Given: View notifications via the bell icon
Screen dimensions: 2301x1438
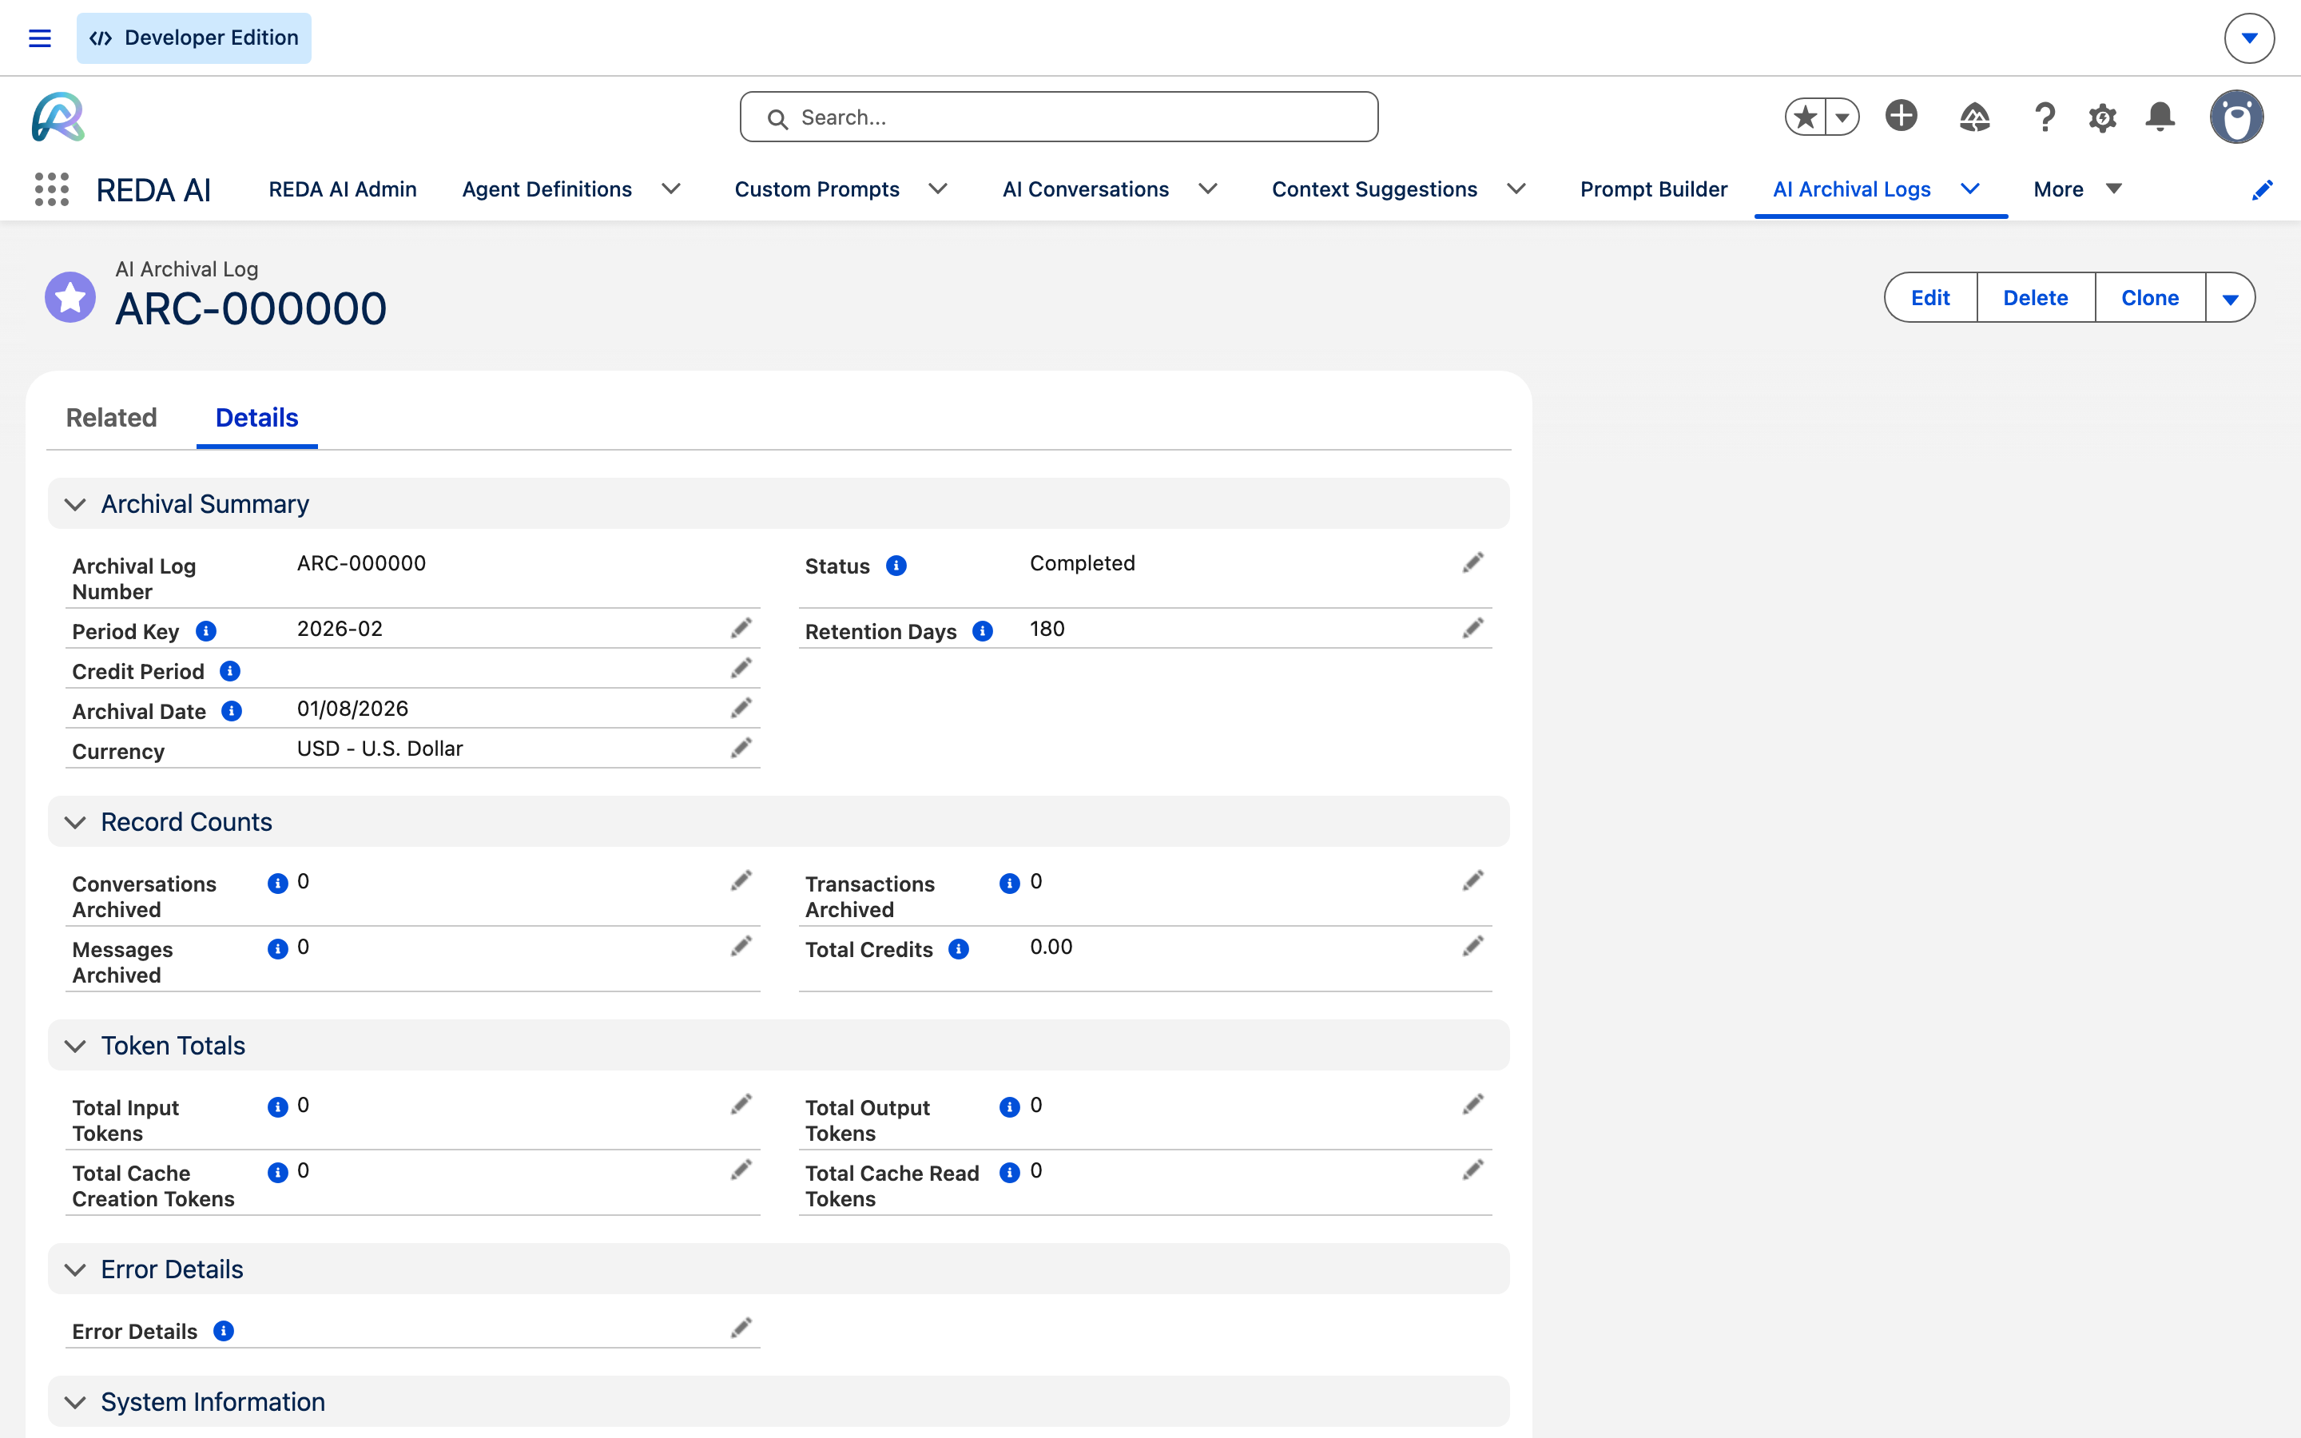Looking at the screenshot, I should click(2160, 117).
